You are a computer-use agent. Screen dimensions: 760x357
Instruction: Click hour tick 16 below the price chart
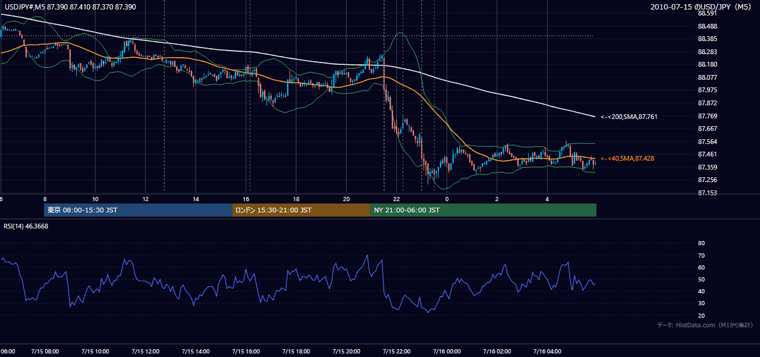(246, 198)
